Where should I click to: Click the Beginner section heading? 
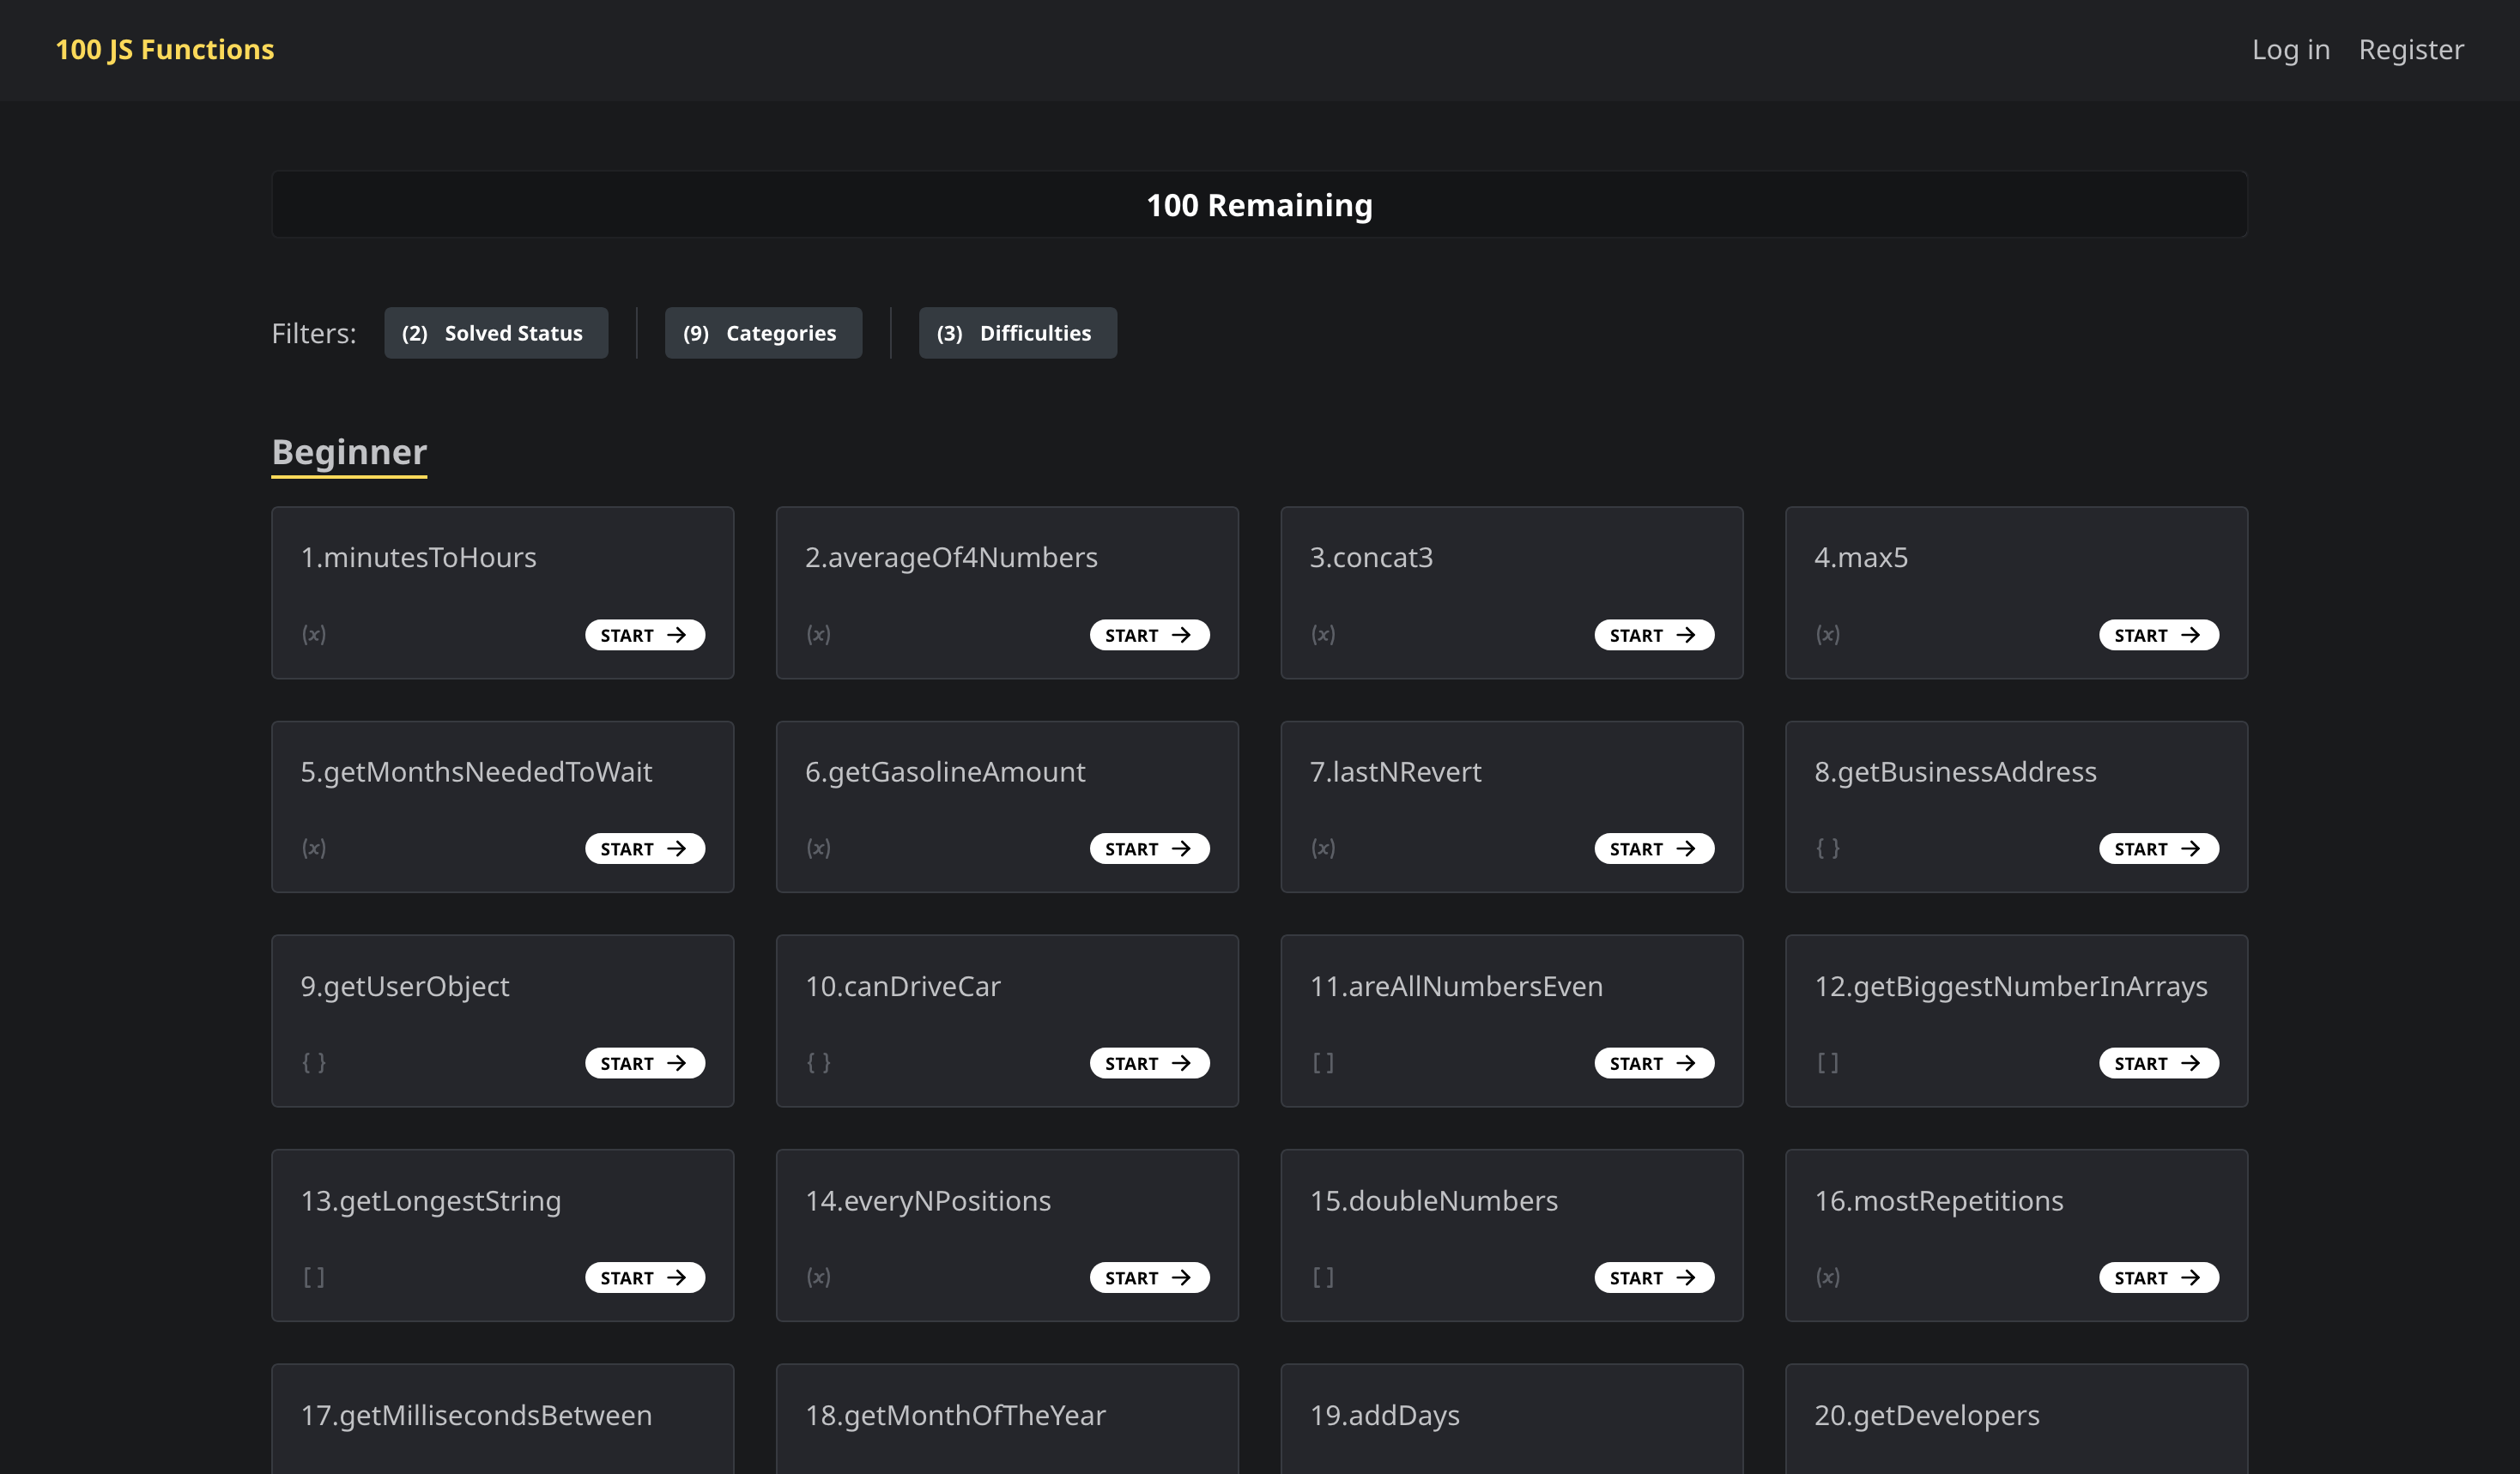[349, 453]
